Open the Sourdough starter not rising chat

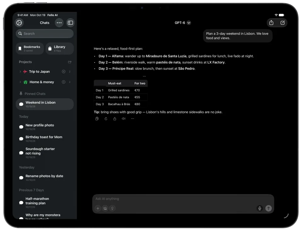click(x=45, y=153)
